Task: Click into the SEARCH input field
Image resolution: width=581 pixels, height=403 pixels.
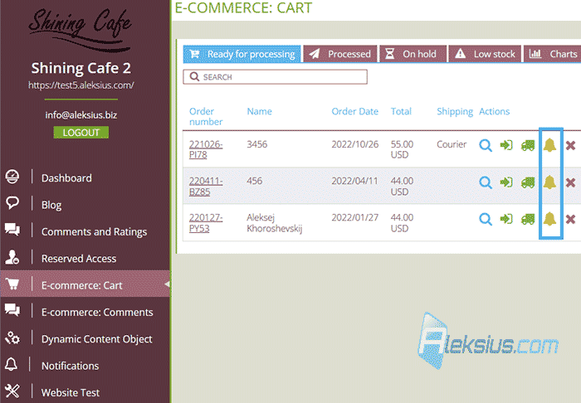Action: 275,76
